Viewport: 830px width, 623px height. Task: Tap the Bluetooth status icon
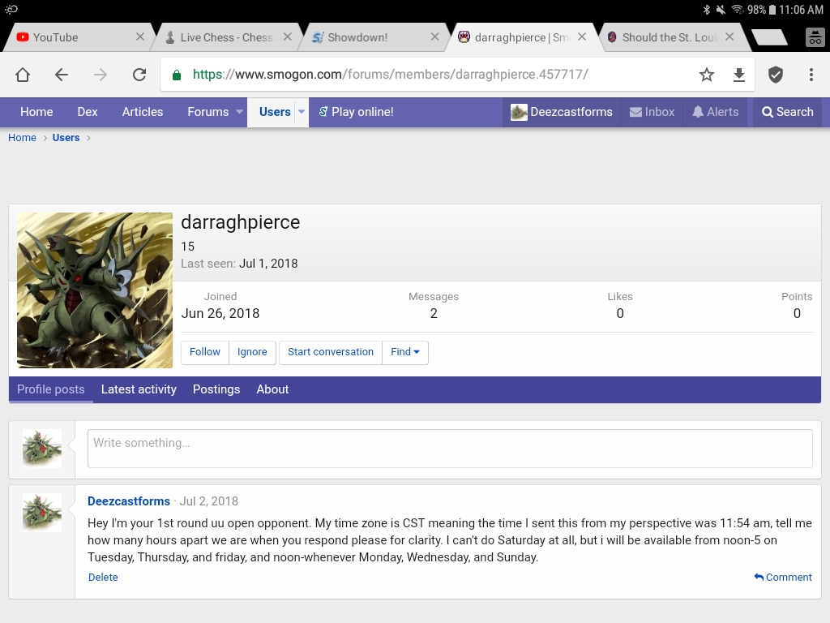click(x=706, y=10)
